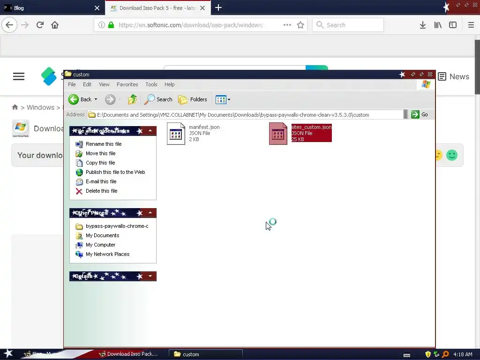Collapse the Other Places panel
This screenshot has height=360, width=480.
point(150,213)
